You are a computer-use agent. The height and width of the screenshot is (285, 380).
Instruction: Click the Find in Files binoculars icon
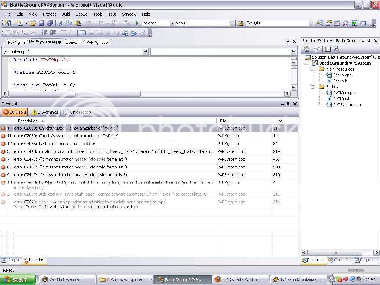(240, 23)
